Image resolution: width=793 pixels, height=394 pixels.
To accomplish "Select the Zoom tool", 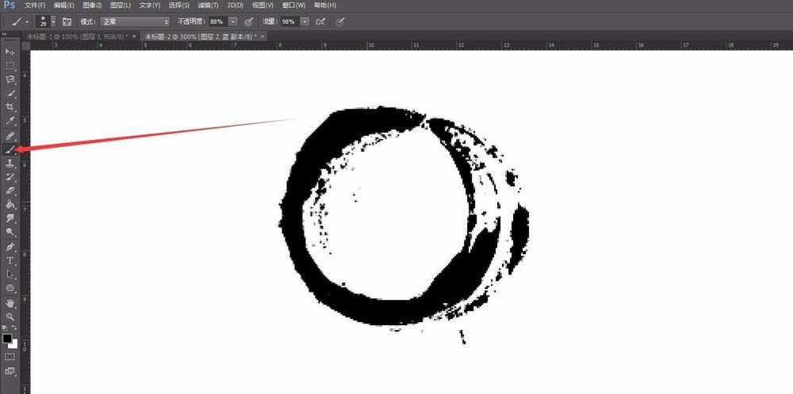I will [x=10, y=316].
